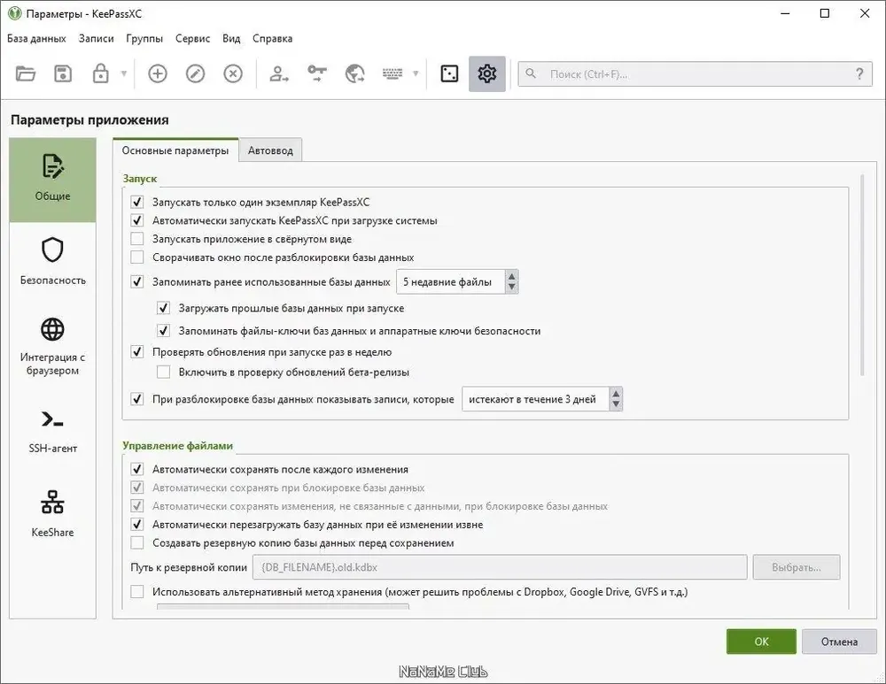Toggle Автоматически сохранять после каждого изменения
Viewport: 886px width, 684px height.
(x=137, y=469)
